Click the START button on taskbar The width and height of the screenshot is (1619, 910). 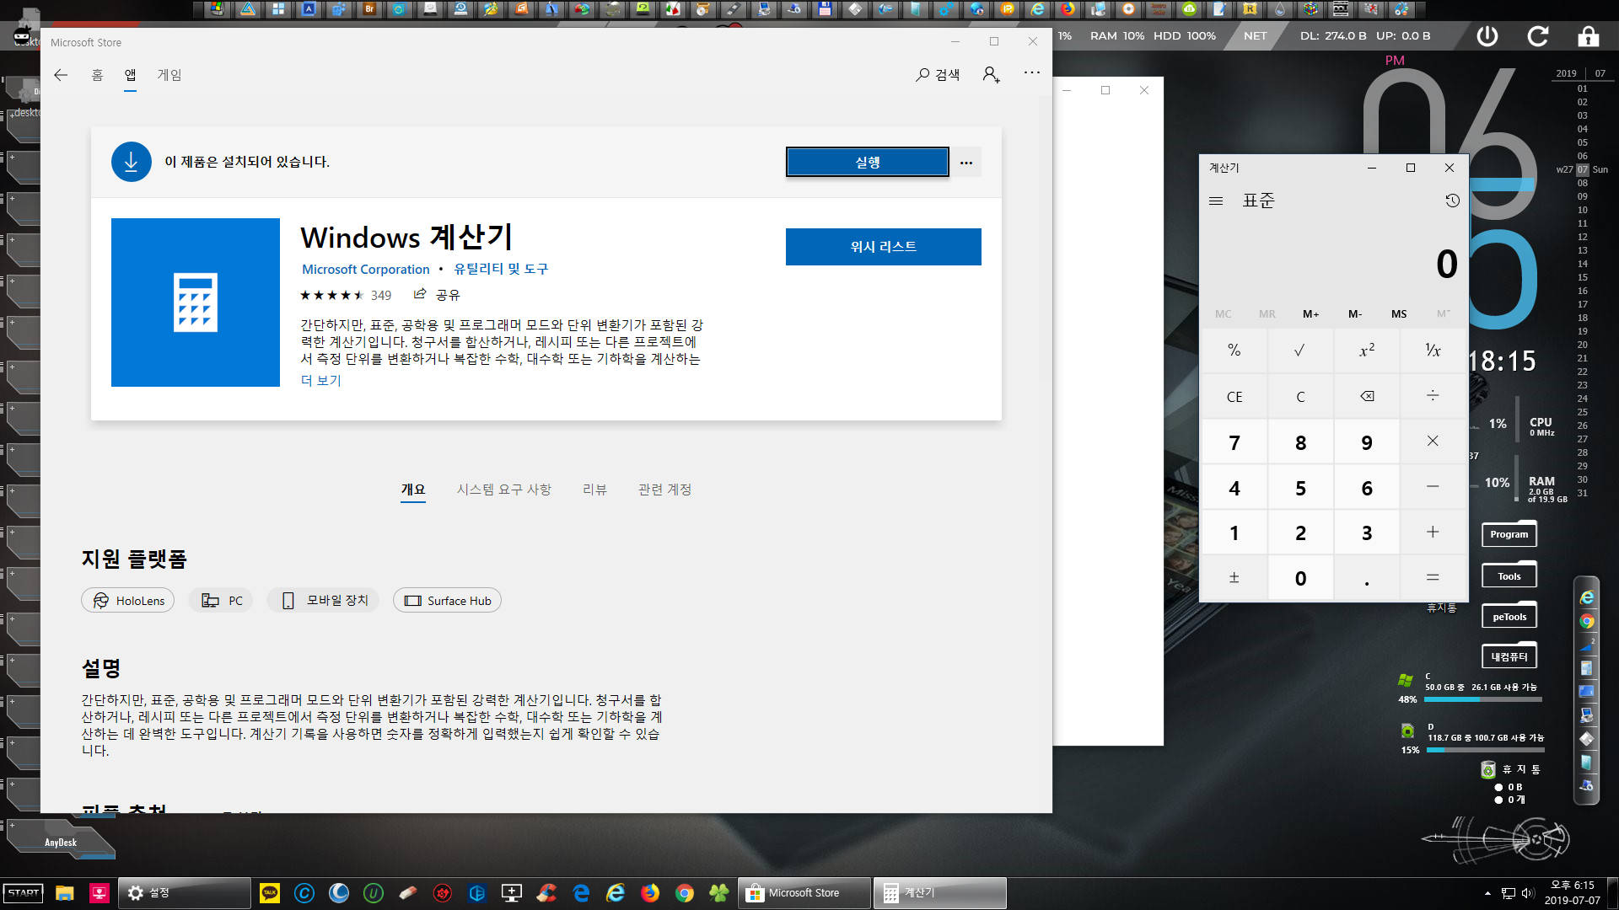pos(24,893)
